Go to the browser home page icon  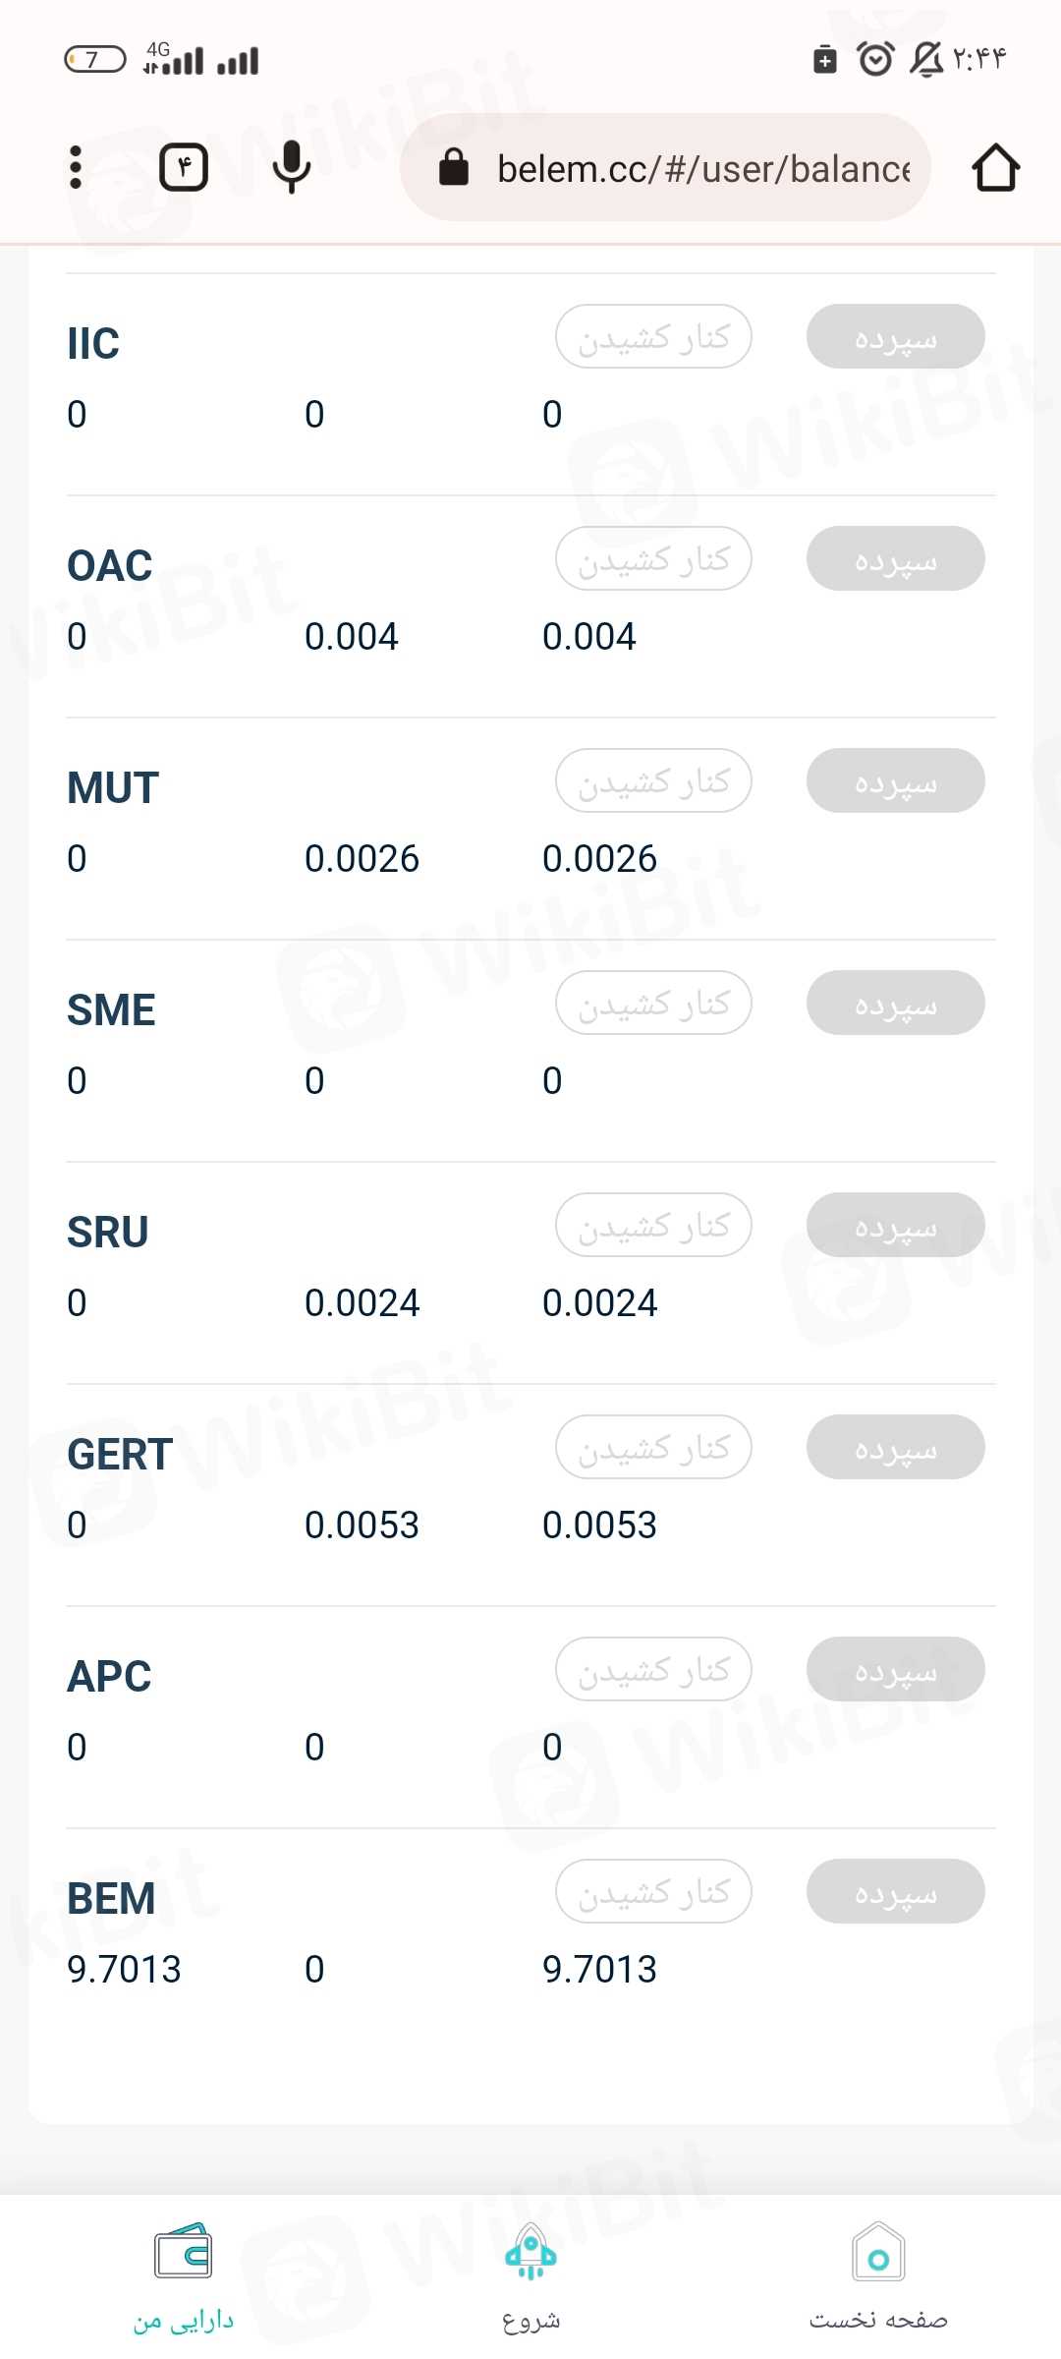tap(995, 167)
